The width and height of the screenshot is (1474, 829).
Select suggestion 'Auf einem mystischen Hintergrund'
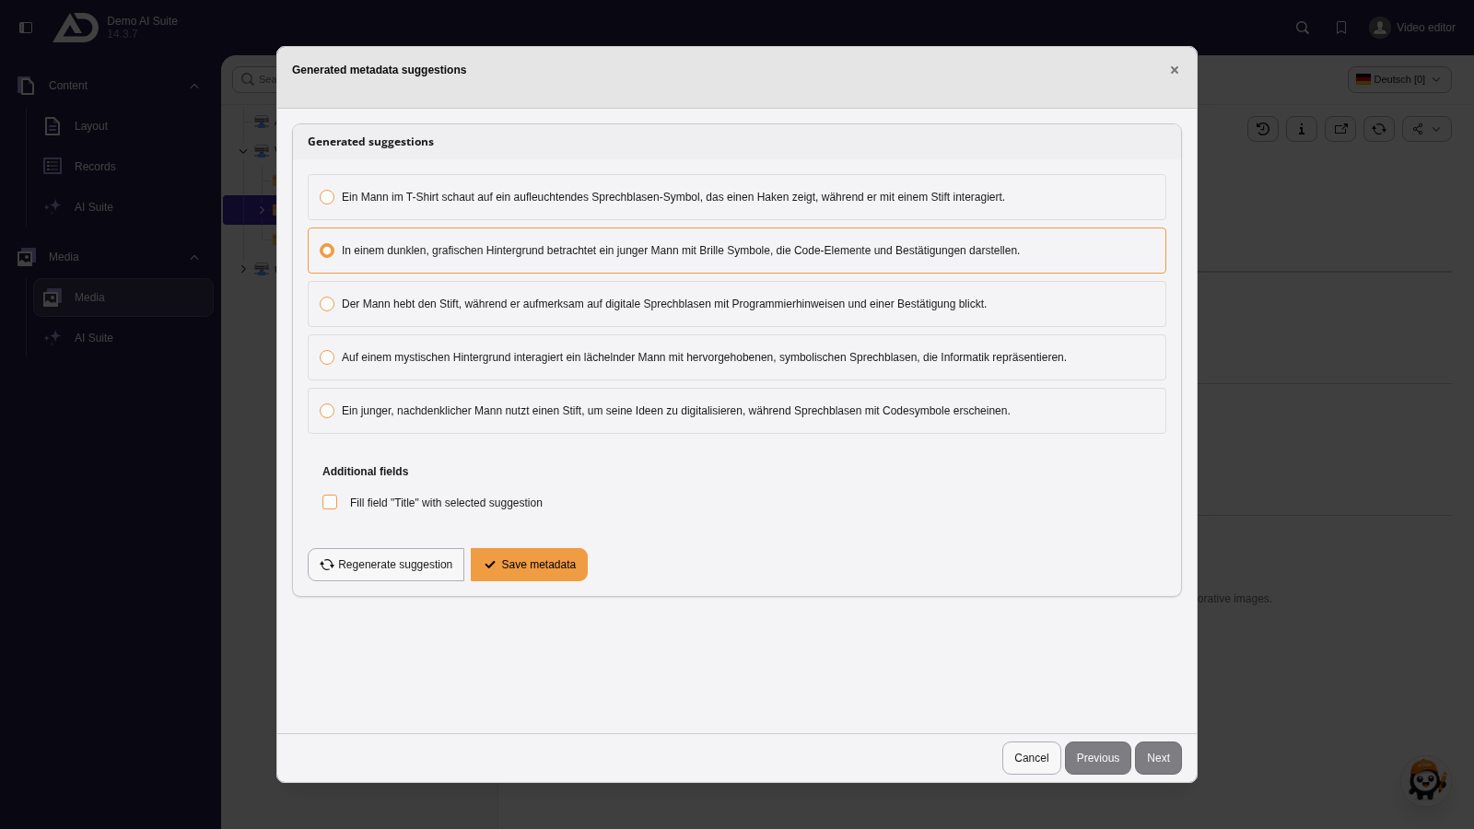point(737,357)
